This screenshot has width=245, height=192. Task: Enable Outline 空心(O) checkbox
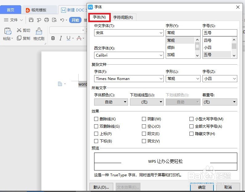(x=144, y=126)
